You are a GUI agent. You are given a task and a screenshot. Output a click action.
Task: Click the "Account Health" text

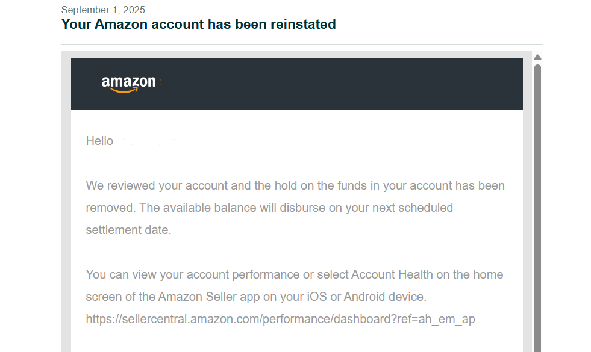point(392,274)
